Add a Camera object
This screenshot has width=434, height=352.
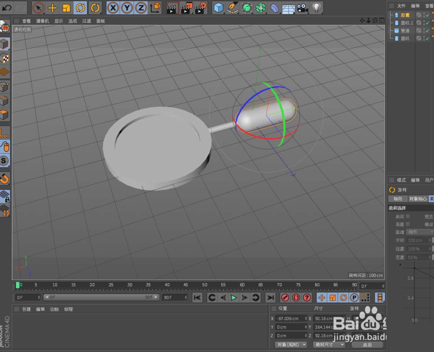click(303, 8)
